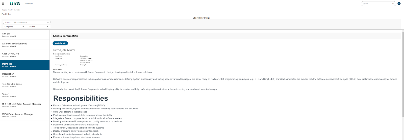
Task: Open the Location filter dropdown
Action: click(38, 27)
